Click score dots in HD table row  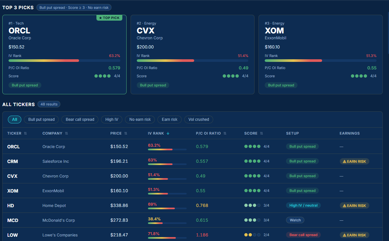click(x=252, y=205)
